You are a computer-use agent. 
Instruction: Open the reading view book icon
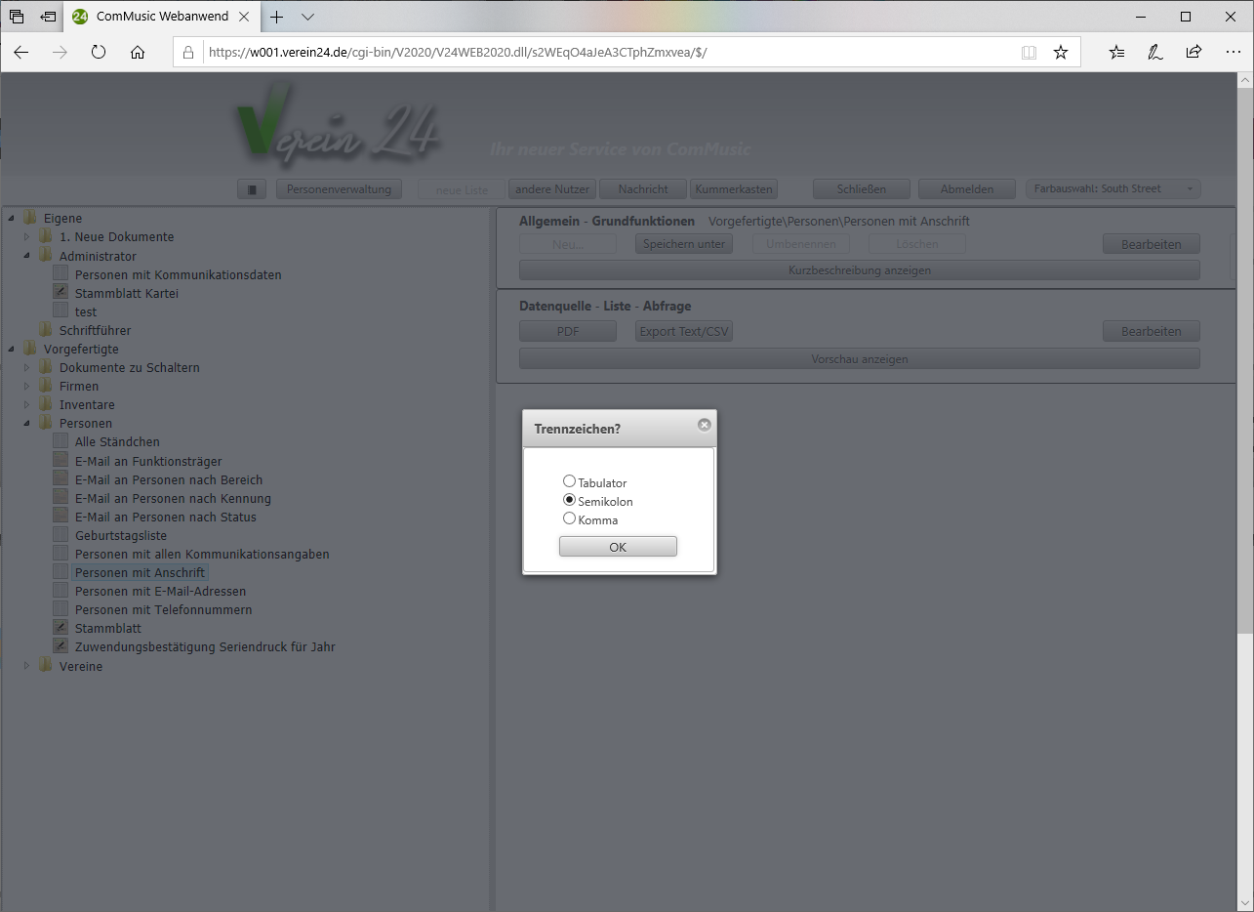tap(1029, 53)
